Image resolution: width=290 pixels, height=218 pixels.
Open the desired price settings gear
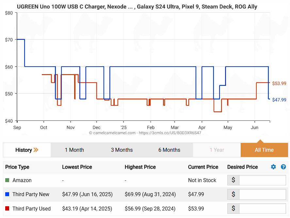pos(273,167)
